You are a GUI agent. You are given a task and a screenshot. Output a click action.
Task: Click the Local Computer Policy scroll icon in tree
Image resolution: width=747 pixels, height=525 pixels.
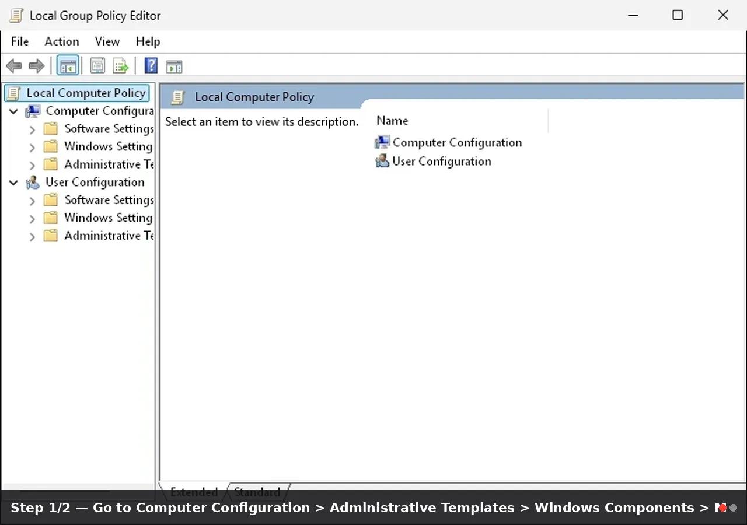13,93
